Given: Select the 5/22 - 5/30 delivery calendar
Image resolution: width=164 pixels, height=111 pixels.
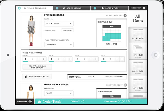Looking at the screenshot, I should click(138, 68).
